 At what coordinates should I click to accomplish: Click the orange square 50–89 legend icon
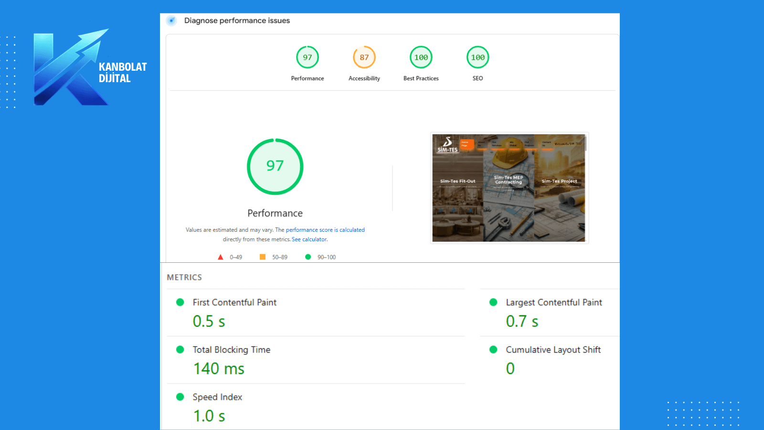pos(263,257)
